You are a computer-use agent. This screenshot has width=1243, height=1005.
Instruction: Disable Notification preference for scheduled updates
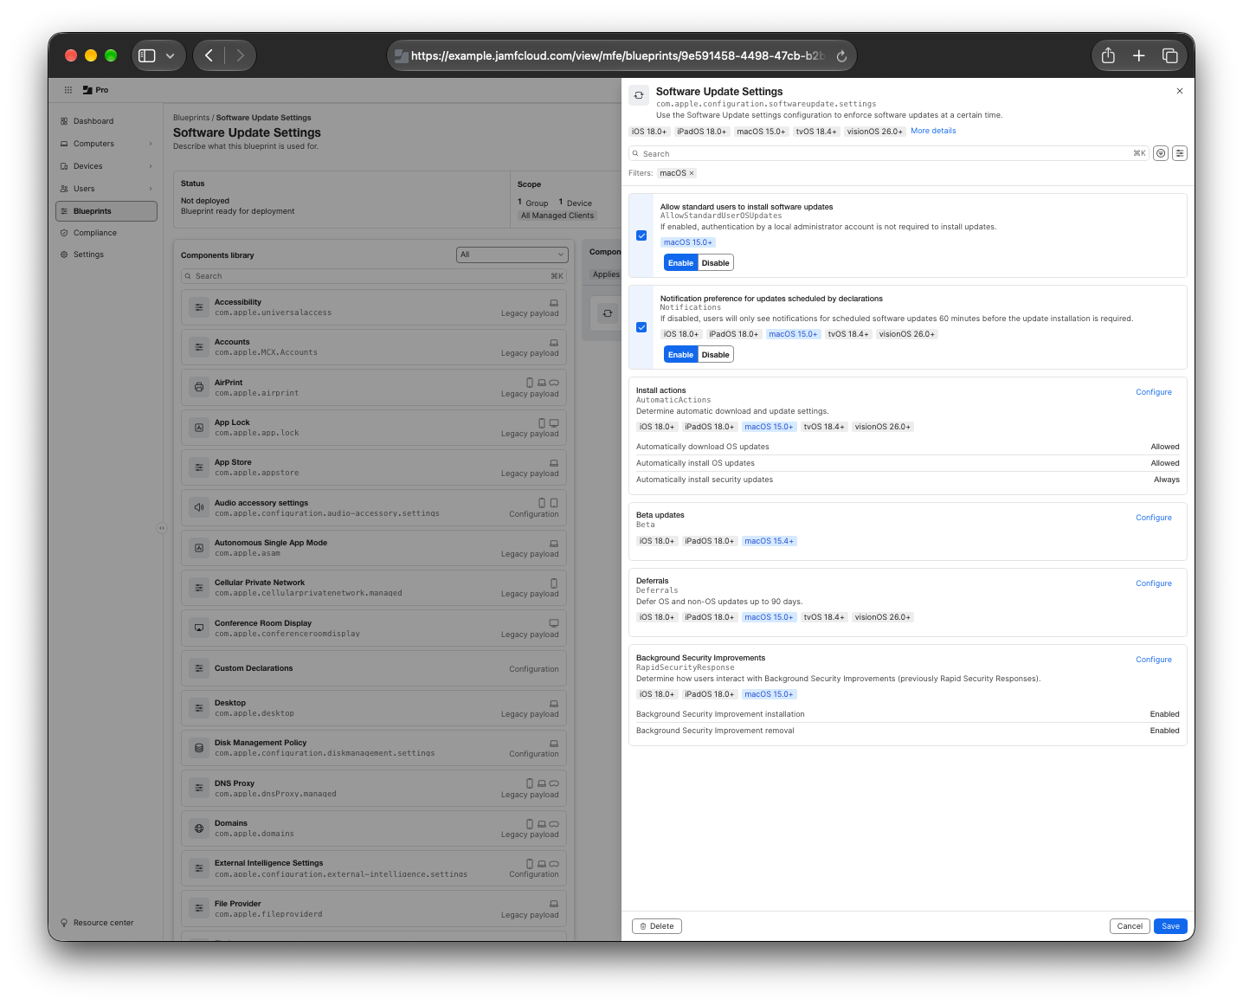click(716, 355)
